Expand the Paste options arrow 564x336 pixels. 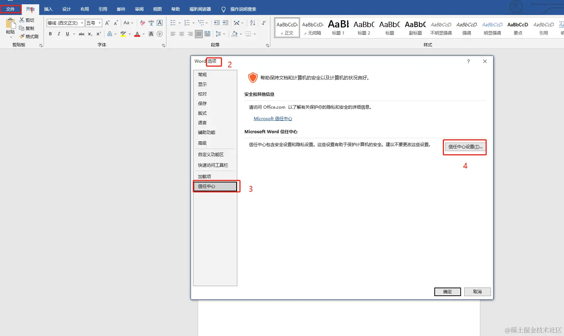11,37
